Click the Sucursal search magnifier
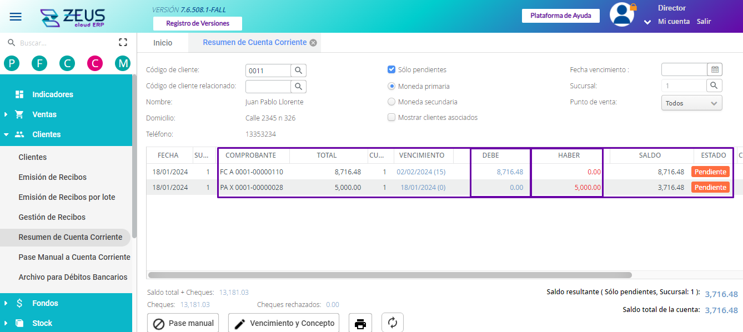Viewport: 743px width, 332px height. pos(714,85)
